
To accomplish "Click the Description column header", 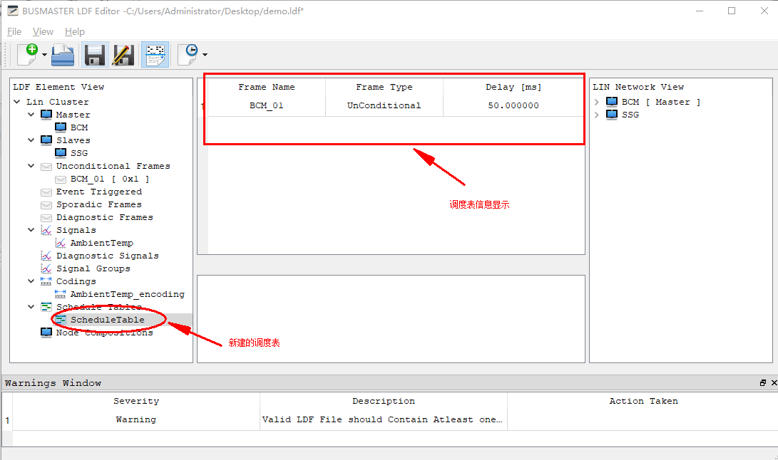I will [384, 401].
